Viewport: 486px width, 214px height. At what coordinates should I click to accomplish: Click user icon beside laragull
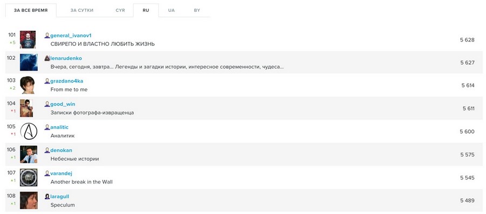pos(47,196)
